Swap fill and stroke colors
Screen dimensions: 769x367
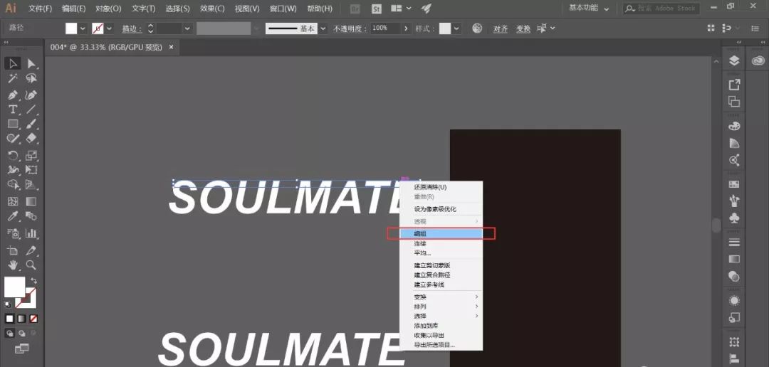point(33,281)
